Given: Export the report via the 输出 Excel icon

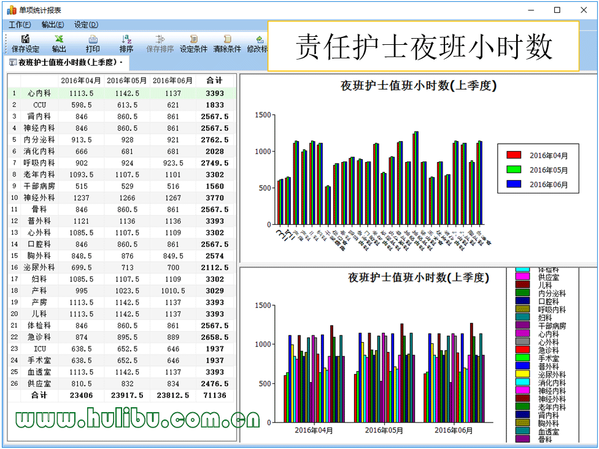Looking at the screenshot, I should pyautogui.click(x=59, y=39).
